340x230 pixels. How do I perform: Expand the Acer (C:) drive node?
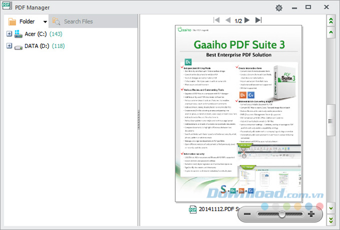point(9,34)
